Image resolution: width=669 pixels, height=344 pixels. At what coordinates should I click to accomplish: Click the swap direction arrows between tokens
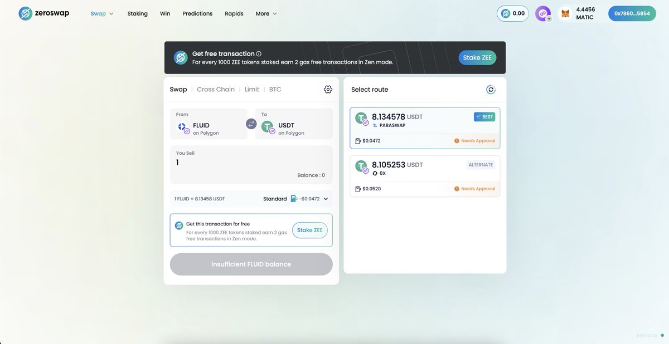pyautogui.click(x=251, y=124)
